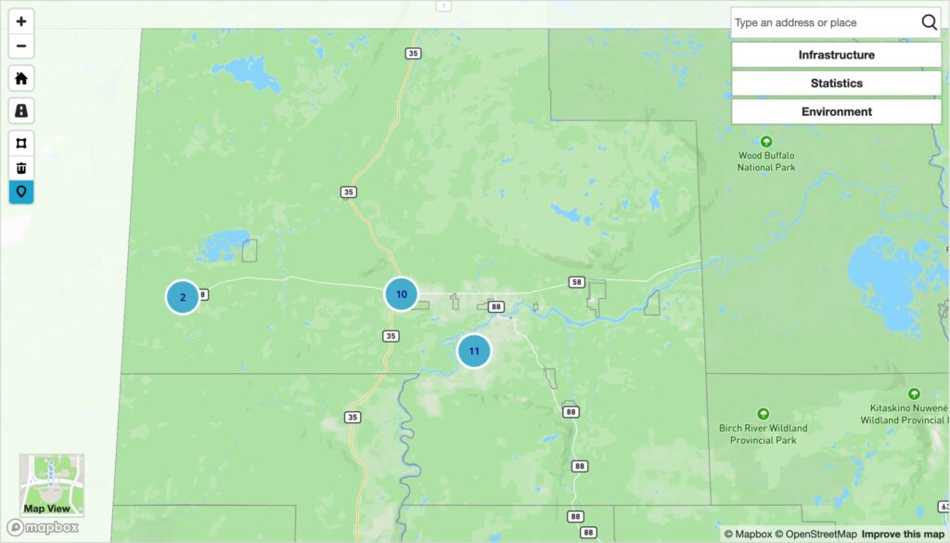This screenshot has height=543, width=950.
Task: Click Wood Buffalo National Park icon
Action: (765, 142)
